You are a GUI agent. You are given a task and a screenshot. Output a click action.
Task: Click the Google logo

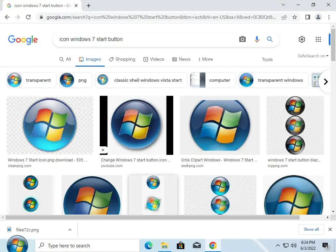pyautogui.click(x=23, y=40)
